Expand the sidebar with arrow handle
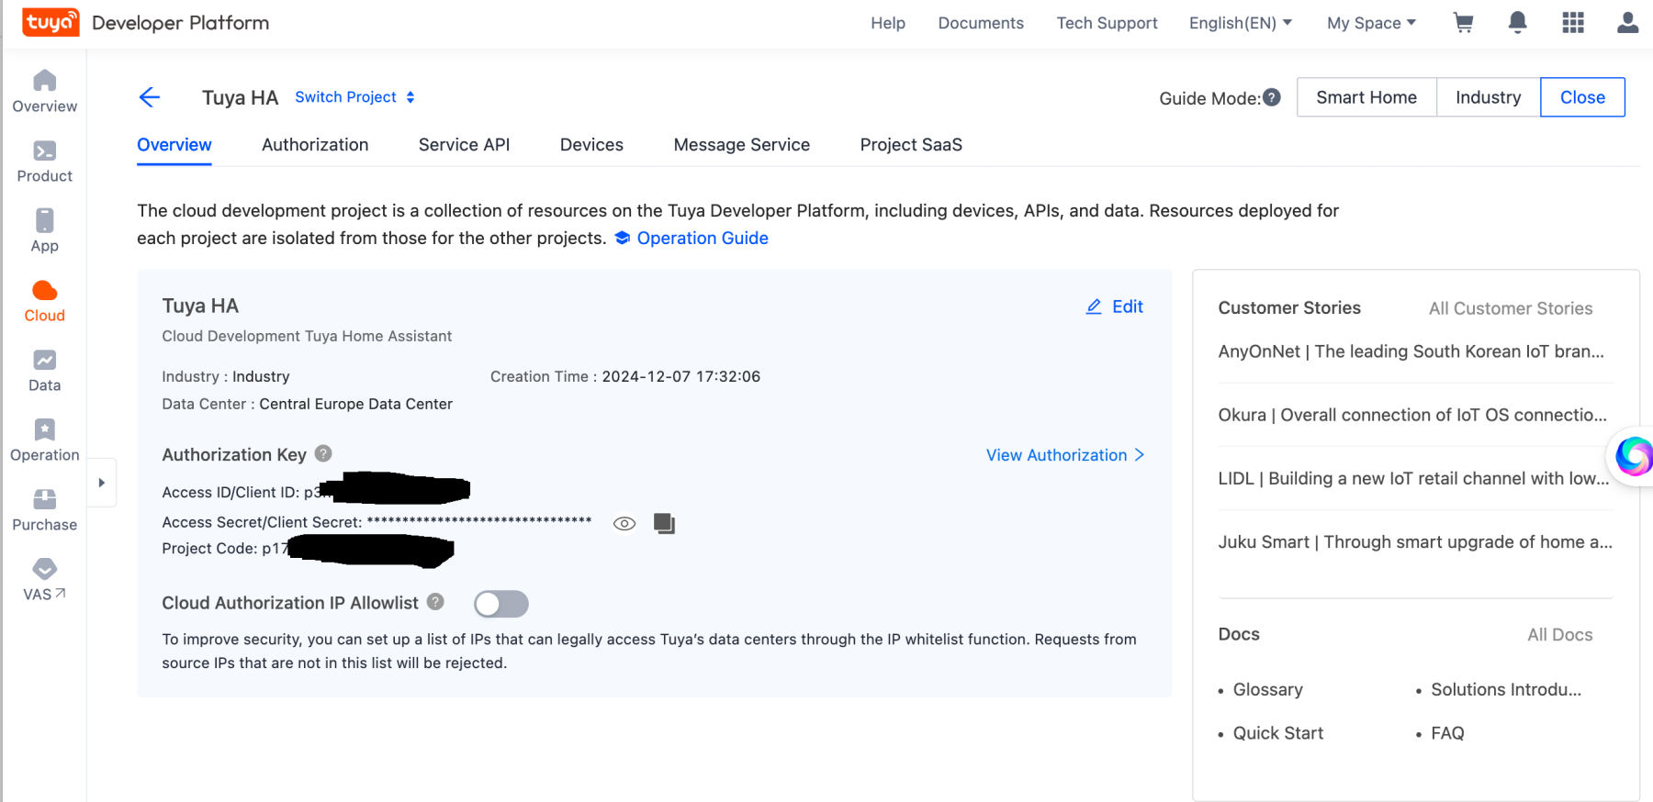This screenshot has width=1653, height=802. click(102, 483)
